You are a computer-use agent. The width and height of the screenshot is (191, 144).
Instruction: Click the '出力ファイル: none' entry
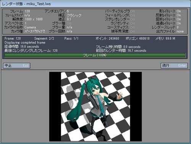tap(170, 31)
